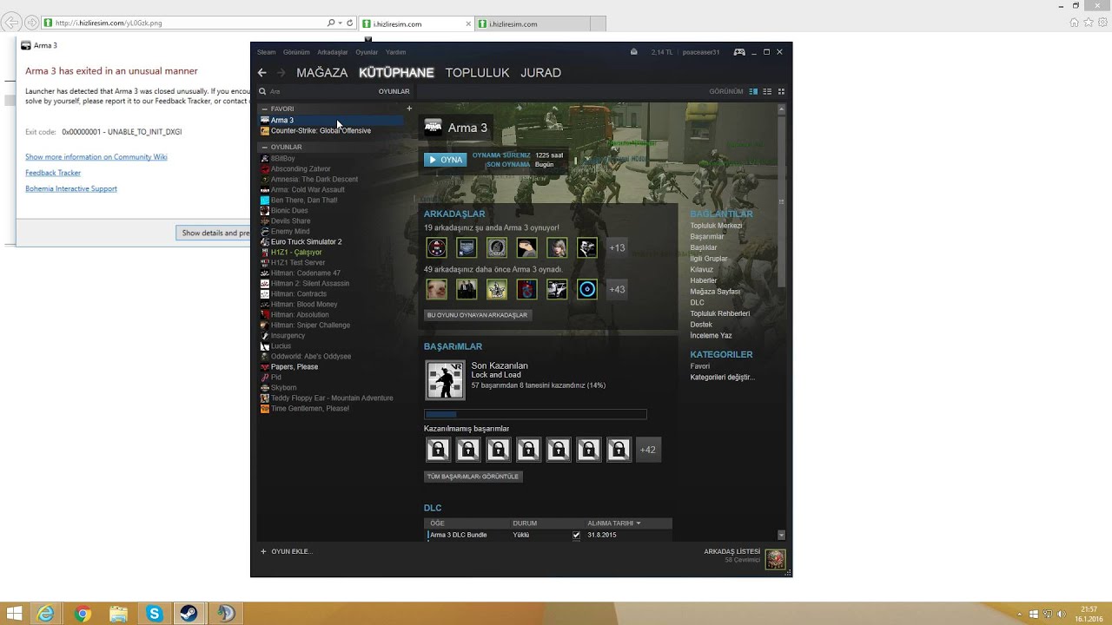Open Topluluk Merkezi link
This screenshot has height=625, width=1112.
[x=716, y=226]
